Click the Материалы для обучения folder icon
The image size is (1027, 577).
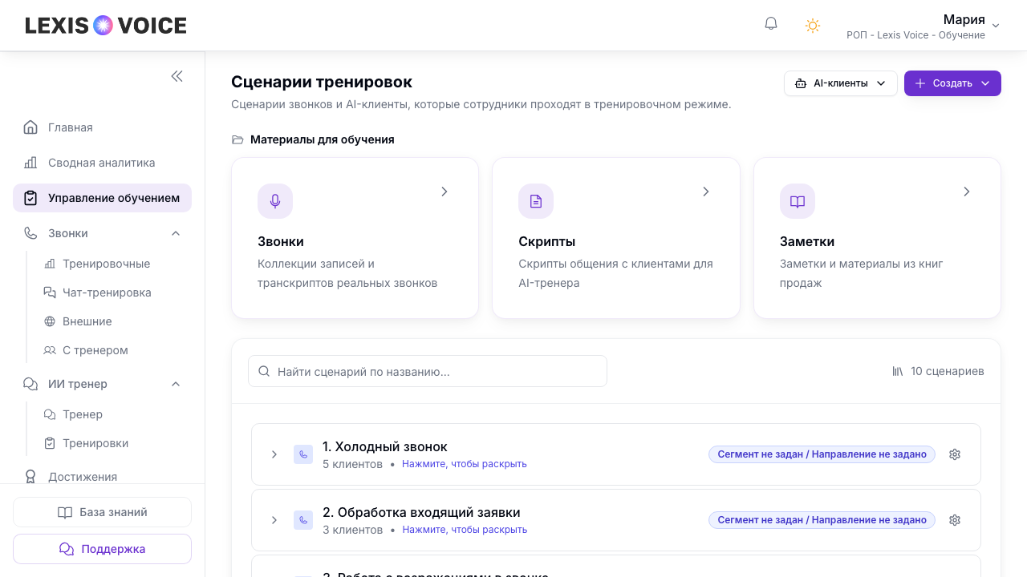[x=237, y=139]
